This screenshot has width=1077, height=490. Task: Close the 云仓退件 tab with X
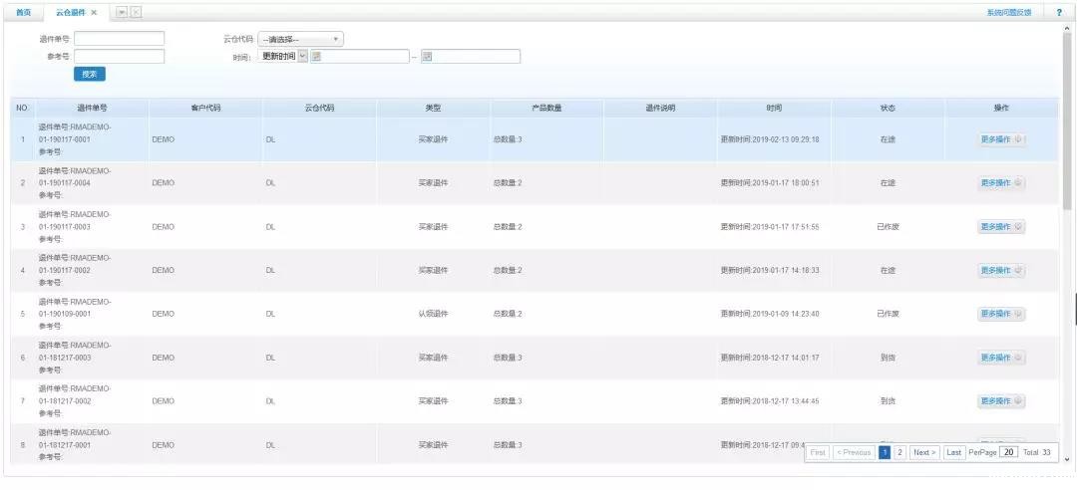94,12
